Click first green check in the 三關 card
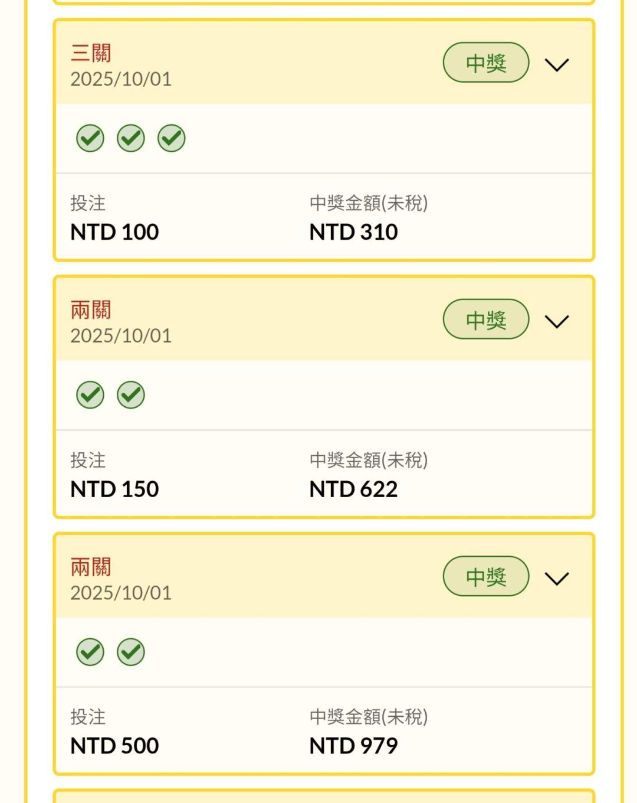 coord(90,138)
